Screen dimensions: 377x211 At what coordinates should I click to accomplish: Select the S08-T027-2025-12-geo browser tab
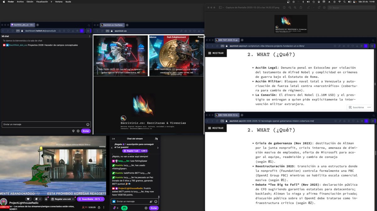pos(227,40)
